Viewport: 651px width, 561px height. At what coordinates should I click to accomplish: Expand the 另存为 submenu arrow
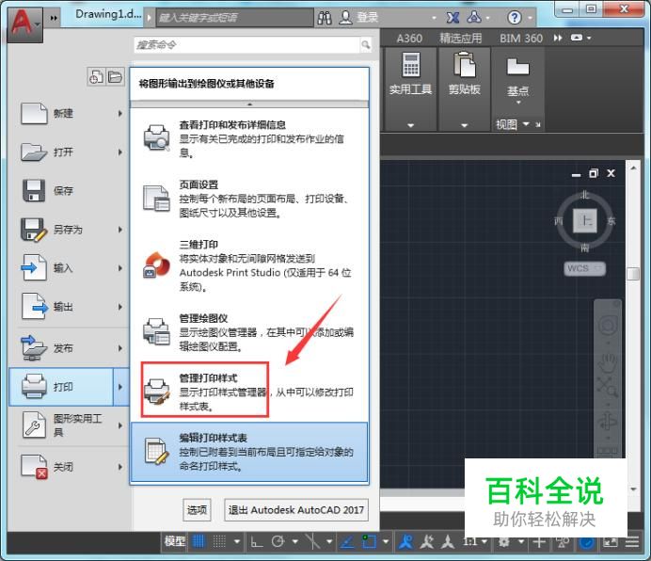[x=120, y=230]
